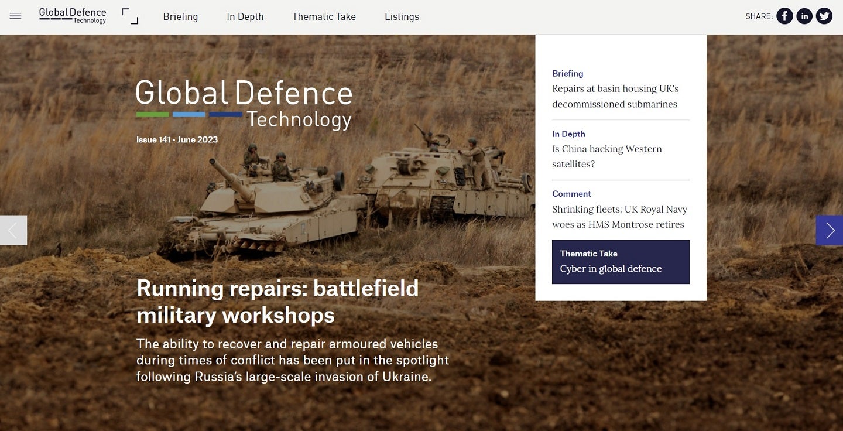This screenshot has height=431, width=843.
Task: Open the hamburger menu icon
Action: coord(16,16)
